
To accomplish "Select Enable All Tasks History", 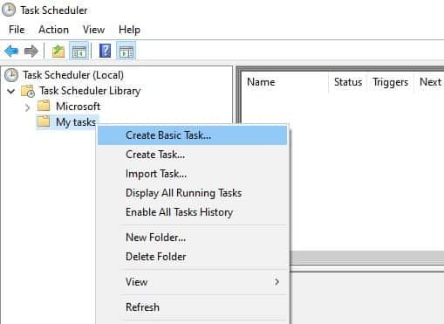I will coord(192,212).
